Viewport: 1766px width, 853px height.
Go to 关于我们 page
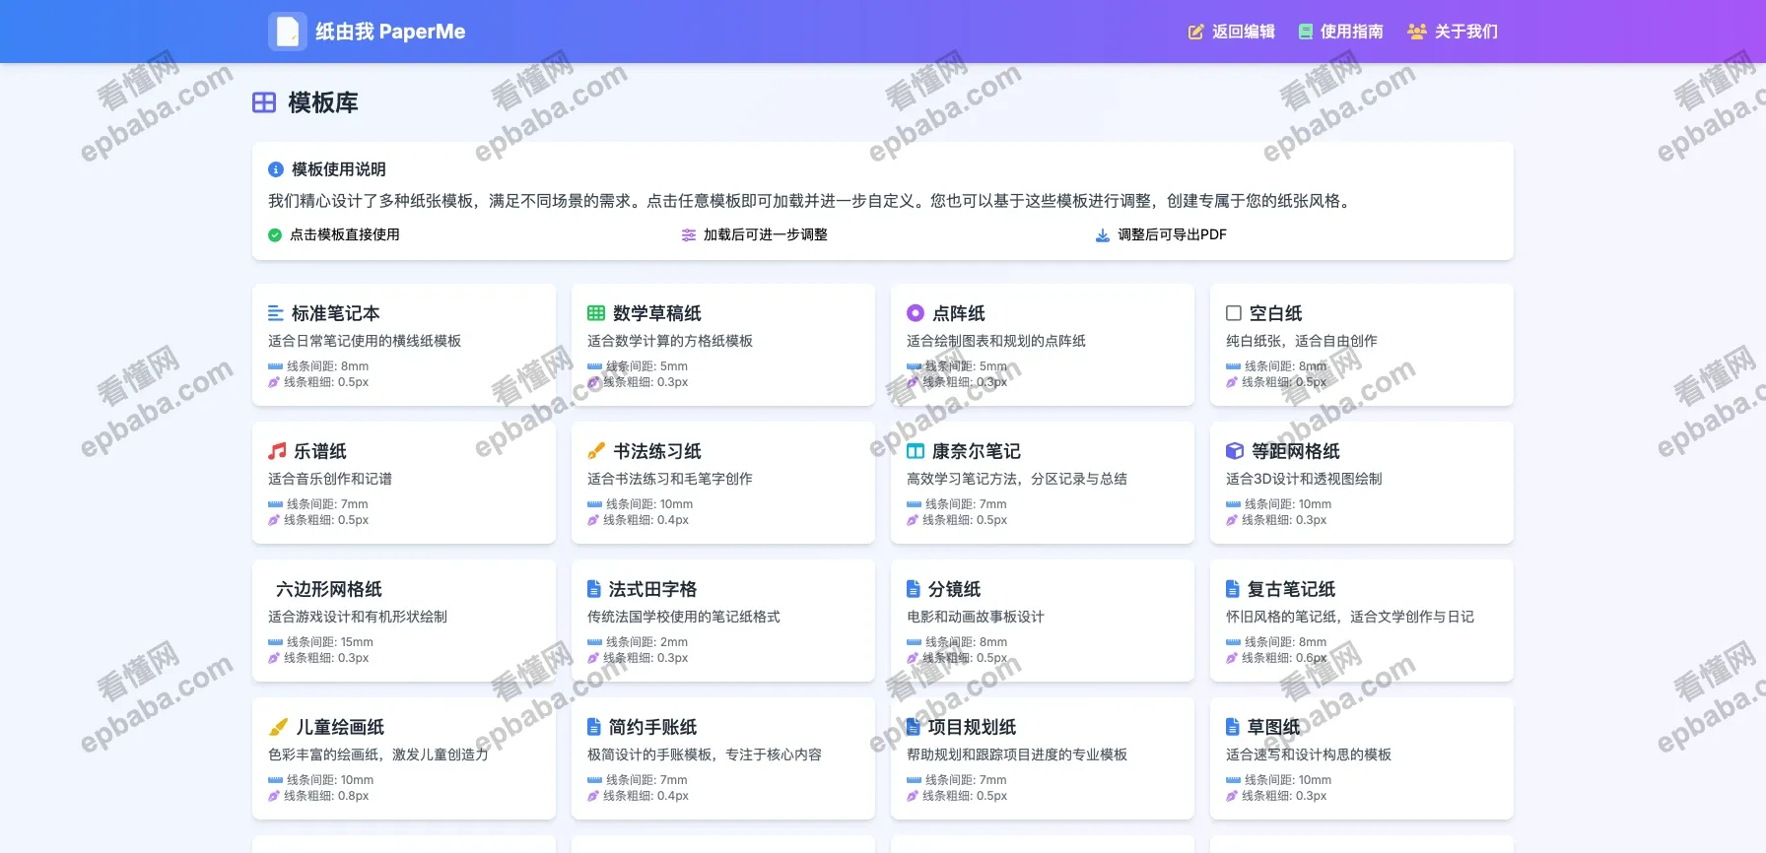[x=1453, y=32]
